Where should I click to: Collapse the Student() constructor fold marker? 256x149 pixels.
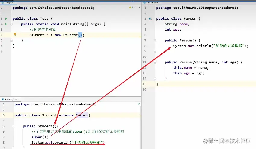pyautogui.click(x=13, y=126)
